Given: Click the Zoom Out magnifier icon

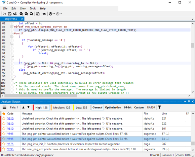Looking at the screenshot, I should [26, 14].
